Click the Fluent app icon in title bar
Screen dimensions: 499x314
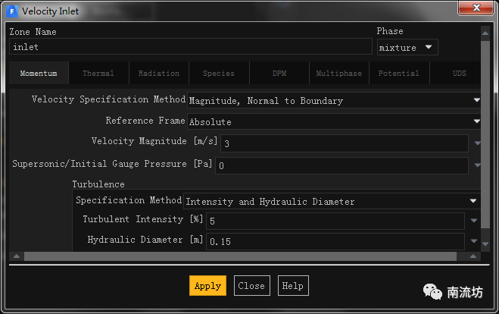[x=12, y=11]
